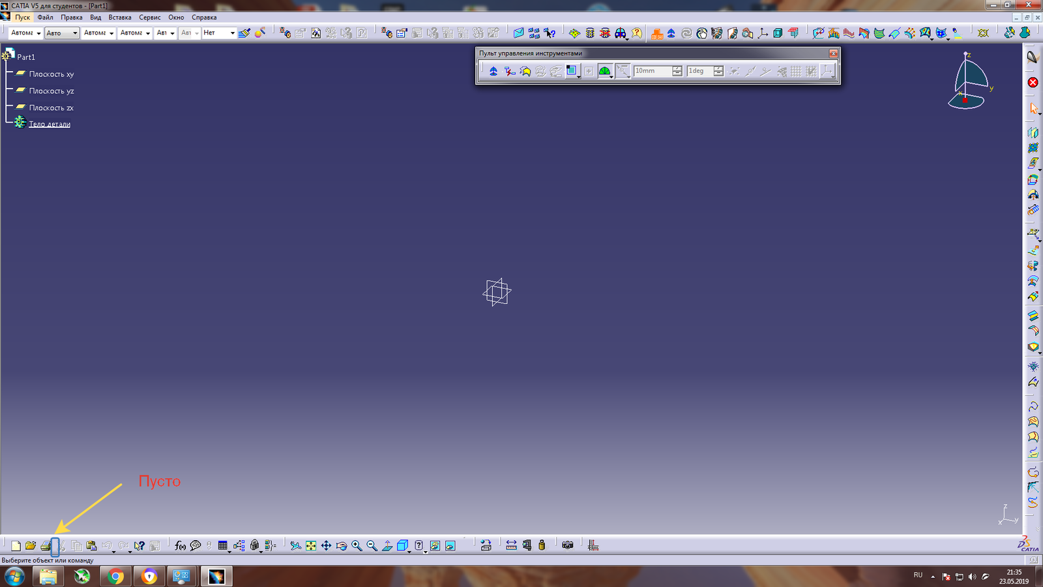Open Chrome from the taskbar

(115, 577)
